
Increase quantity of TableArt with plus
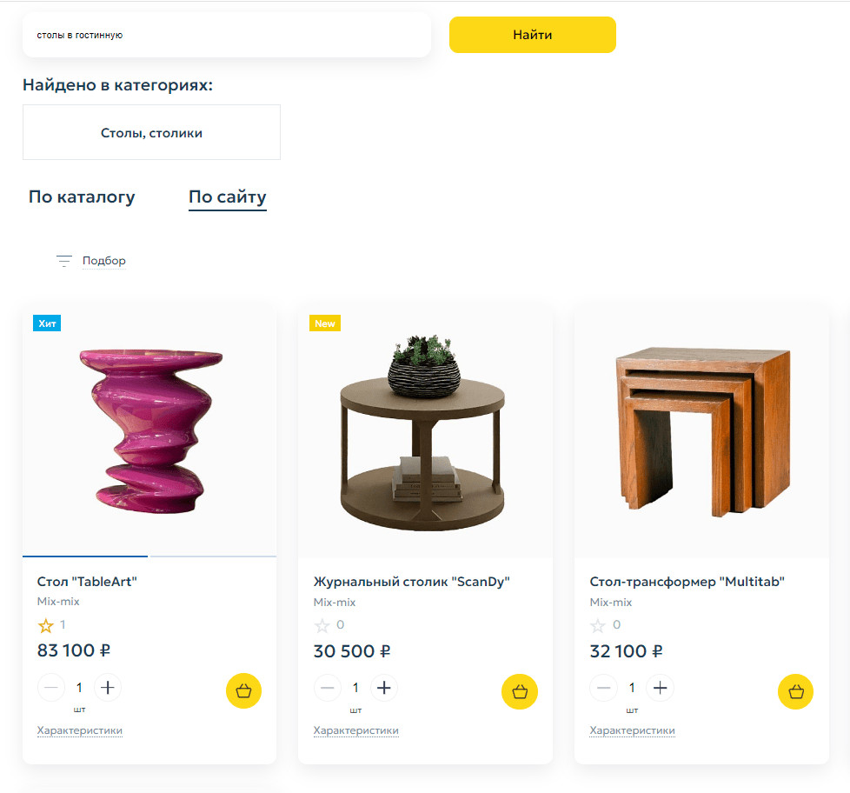point(108,688)
